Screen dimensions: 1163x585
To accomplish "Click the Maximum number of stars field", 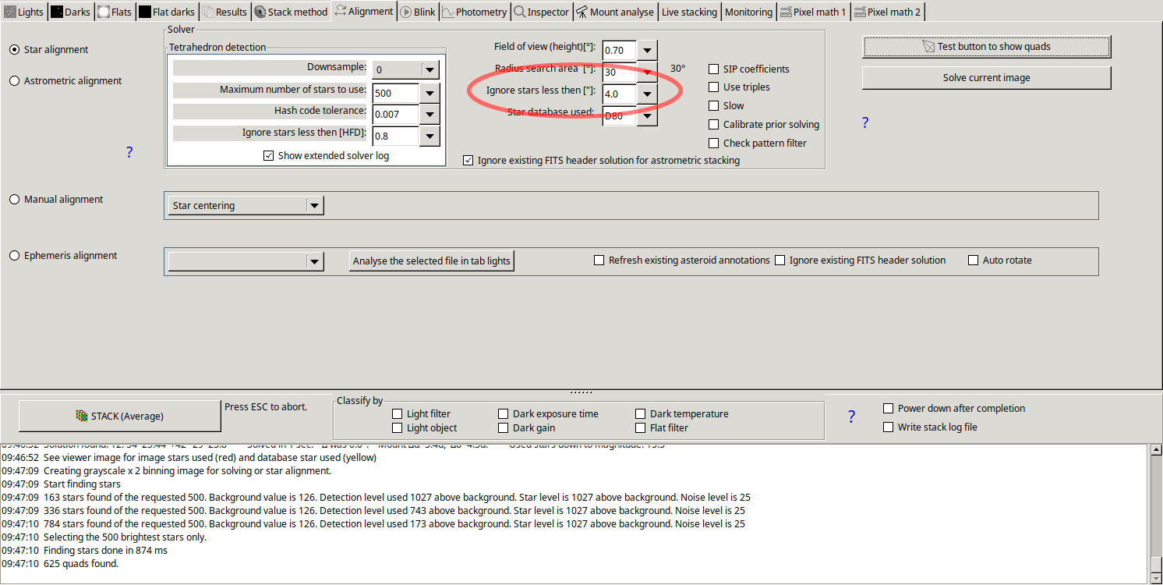I will click(396, 93).
